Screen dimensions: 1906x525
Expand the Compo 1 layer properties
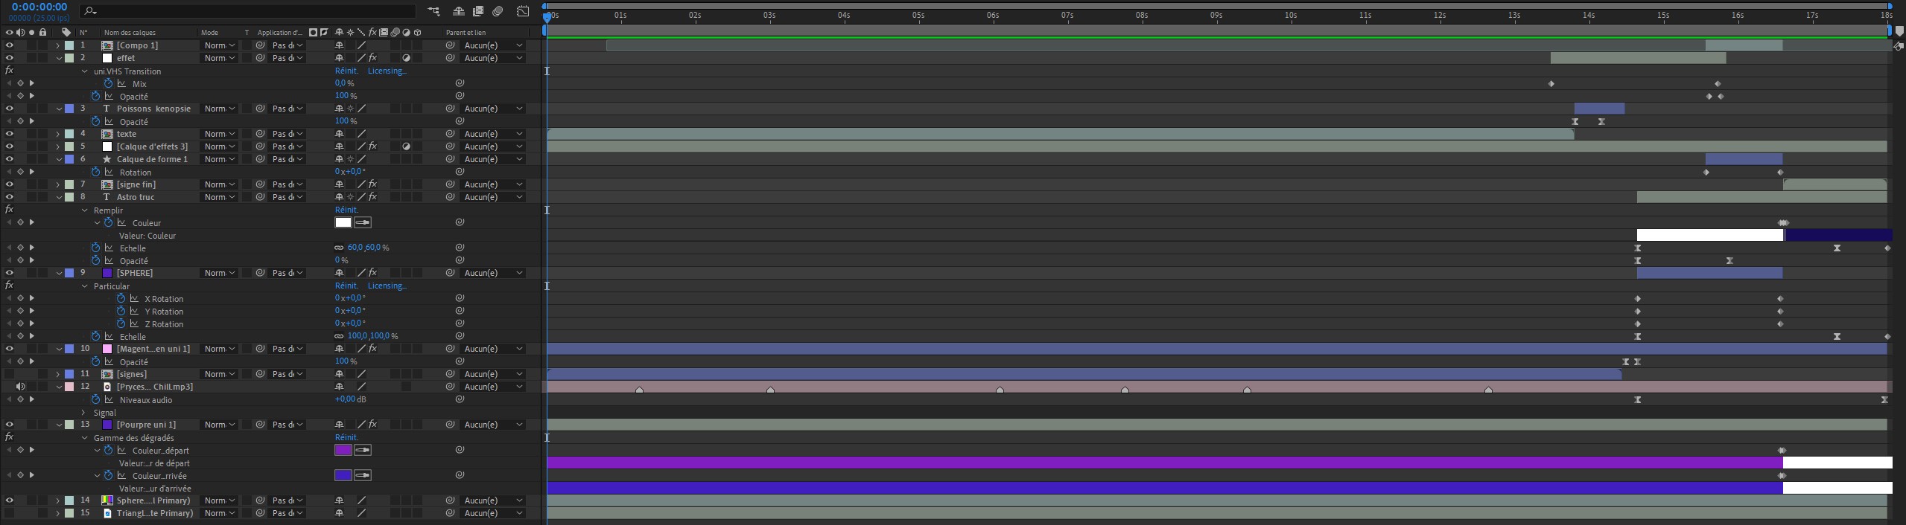57,45
